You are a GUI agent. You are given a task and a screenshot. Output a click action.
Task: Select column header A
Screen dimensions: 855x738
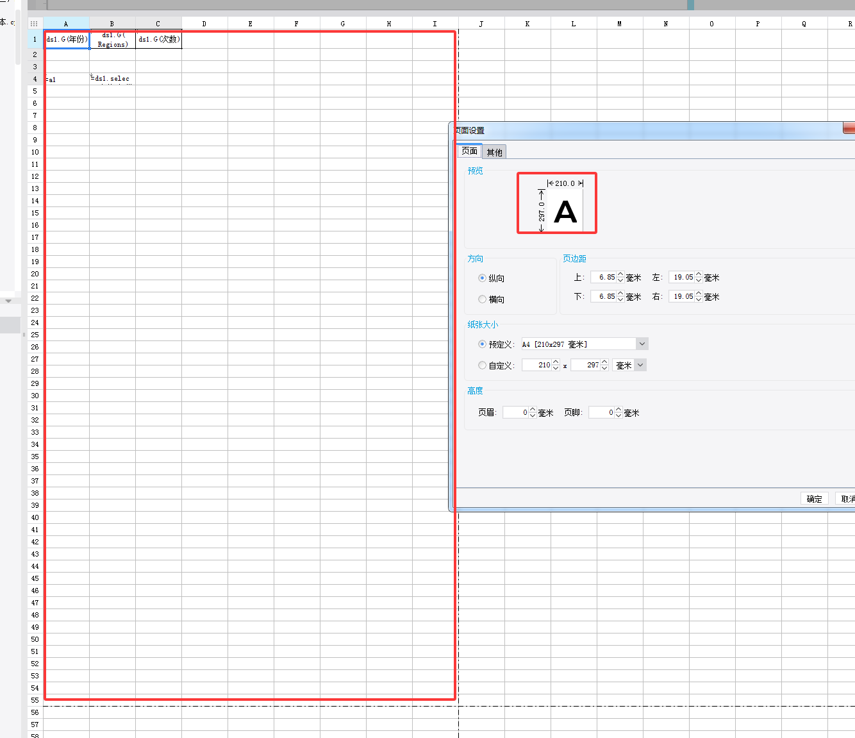point(66,24)
